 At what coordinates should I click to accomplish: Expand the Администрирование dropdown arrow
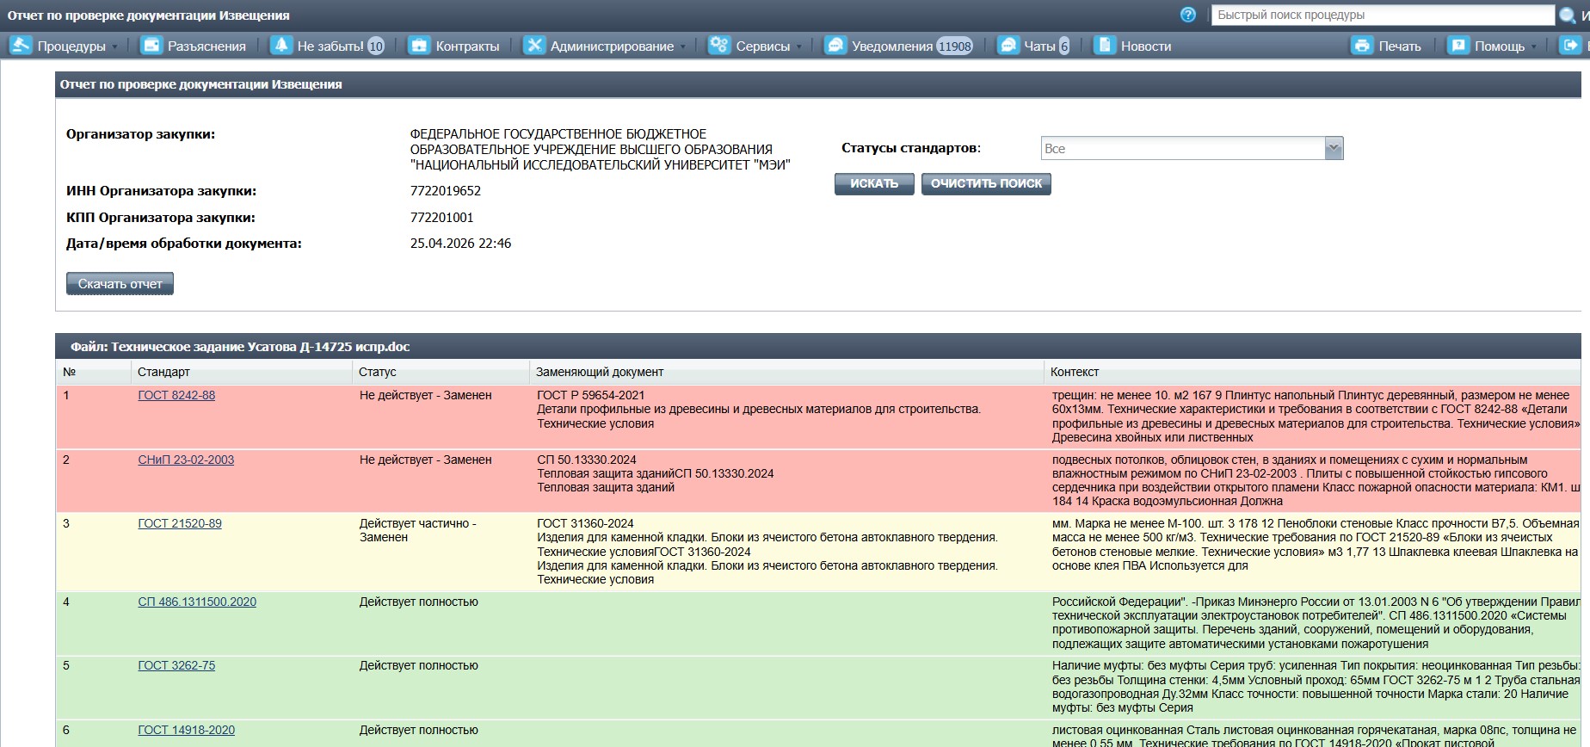[683, 46]
